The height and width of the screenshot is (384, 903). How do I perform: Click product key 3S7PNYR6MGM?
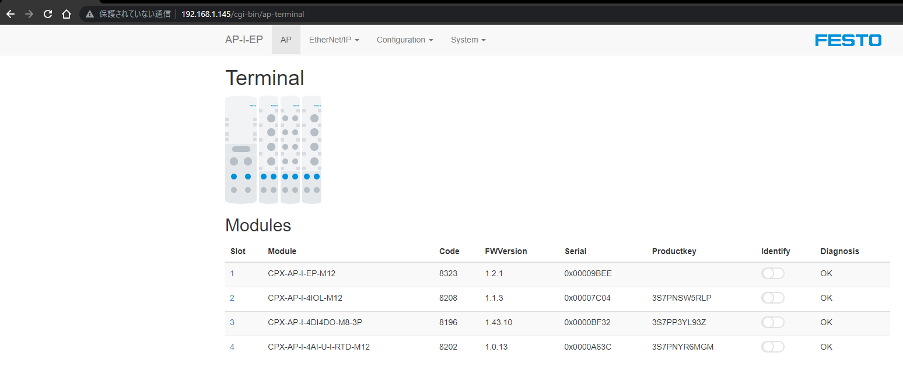point(682,347)
